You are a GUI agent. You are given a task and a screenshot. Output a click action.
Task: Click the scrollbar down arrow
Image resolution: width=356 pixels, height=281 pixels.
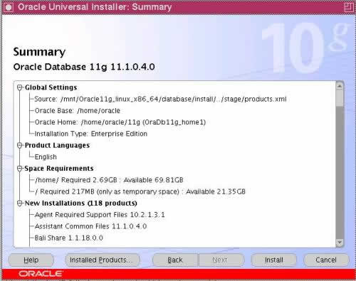click(x=340, y=243)
